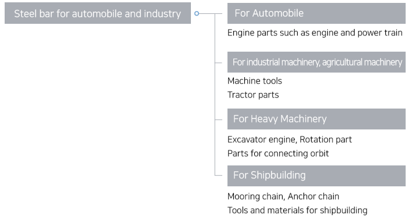412x220 pixels.
Task: Click the words Rotation part under Heavy Machinery
Action: pos(326,139)
